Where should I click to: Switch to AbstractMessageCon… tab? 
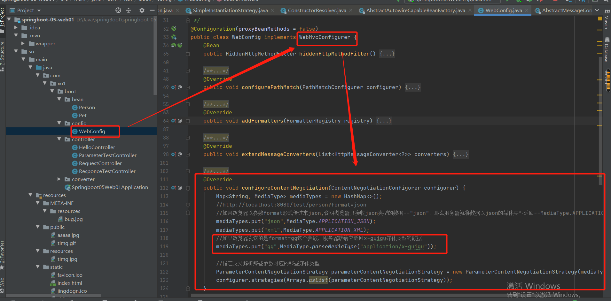pyautogui.click(x=563, y=10)
